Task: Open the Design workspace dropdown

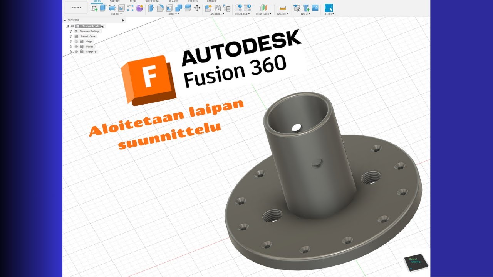Action: [76, 7]
